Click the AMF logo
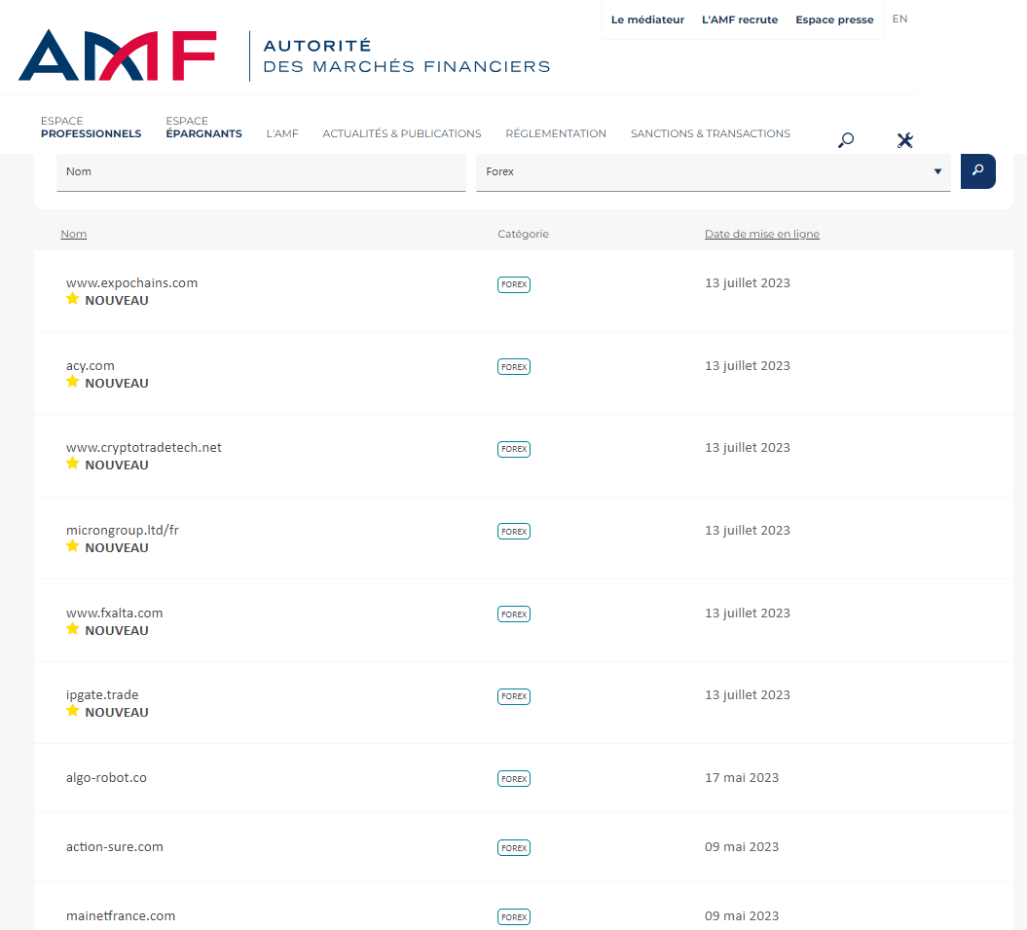1027x930 pixels. click(117, 56)
